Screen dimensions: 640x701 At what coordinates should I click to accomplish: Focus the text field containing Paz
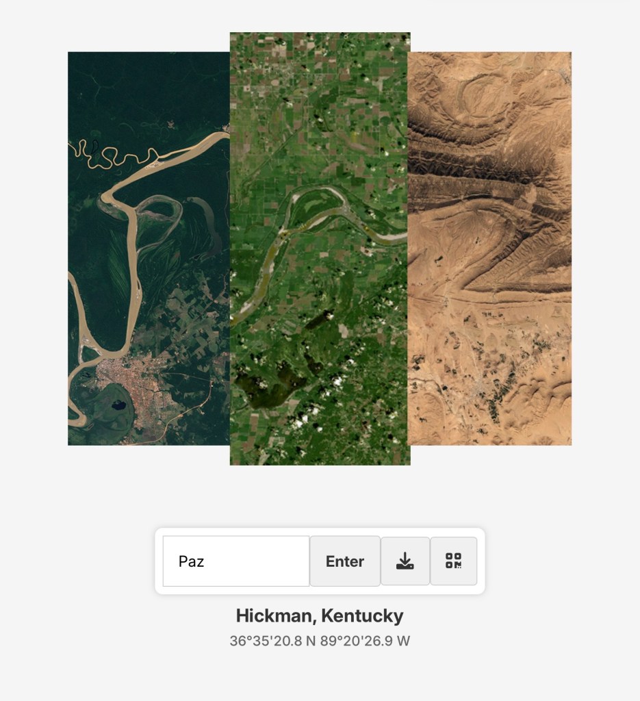[x=236, y=561]
